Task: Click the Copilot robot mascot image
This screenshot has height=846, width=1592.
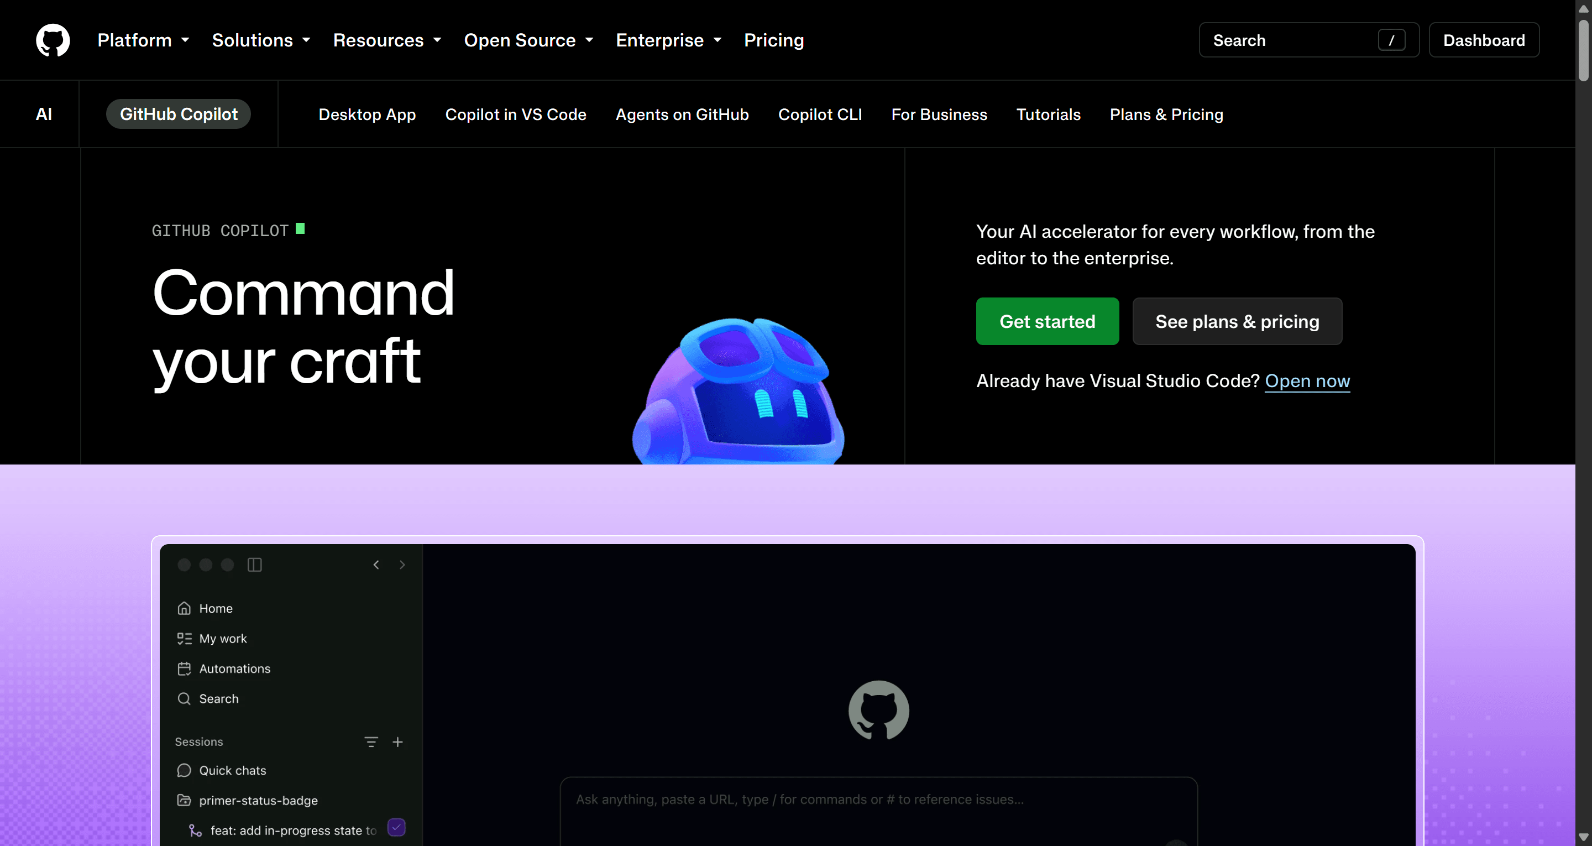Action: coord(739,391)
